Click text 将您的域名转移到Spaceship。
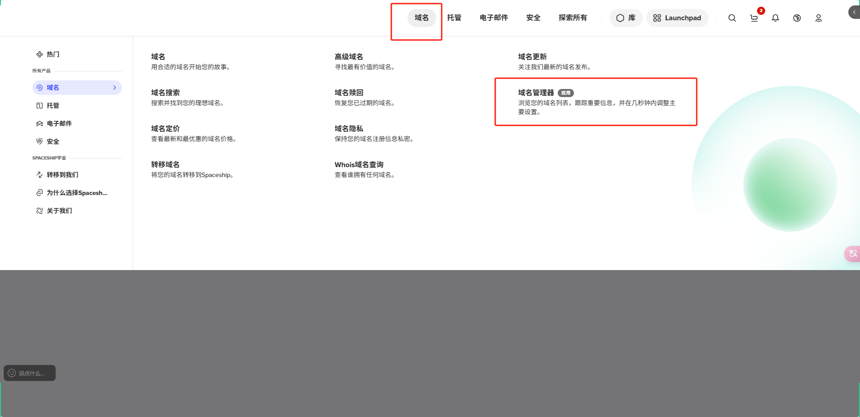 (x=193, y=175)
